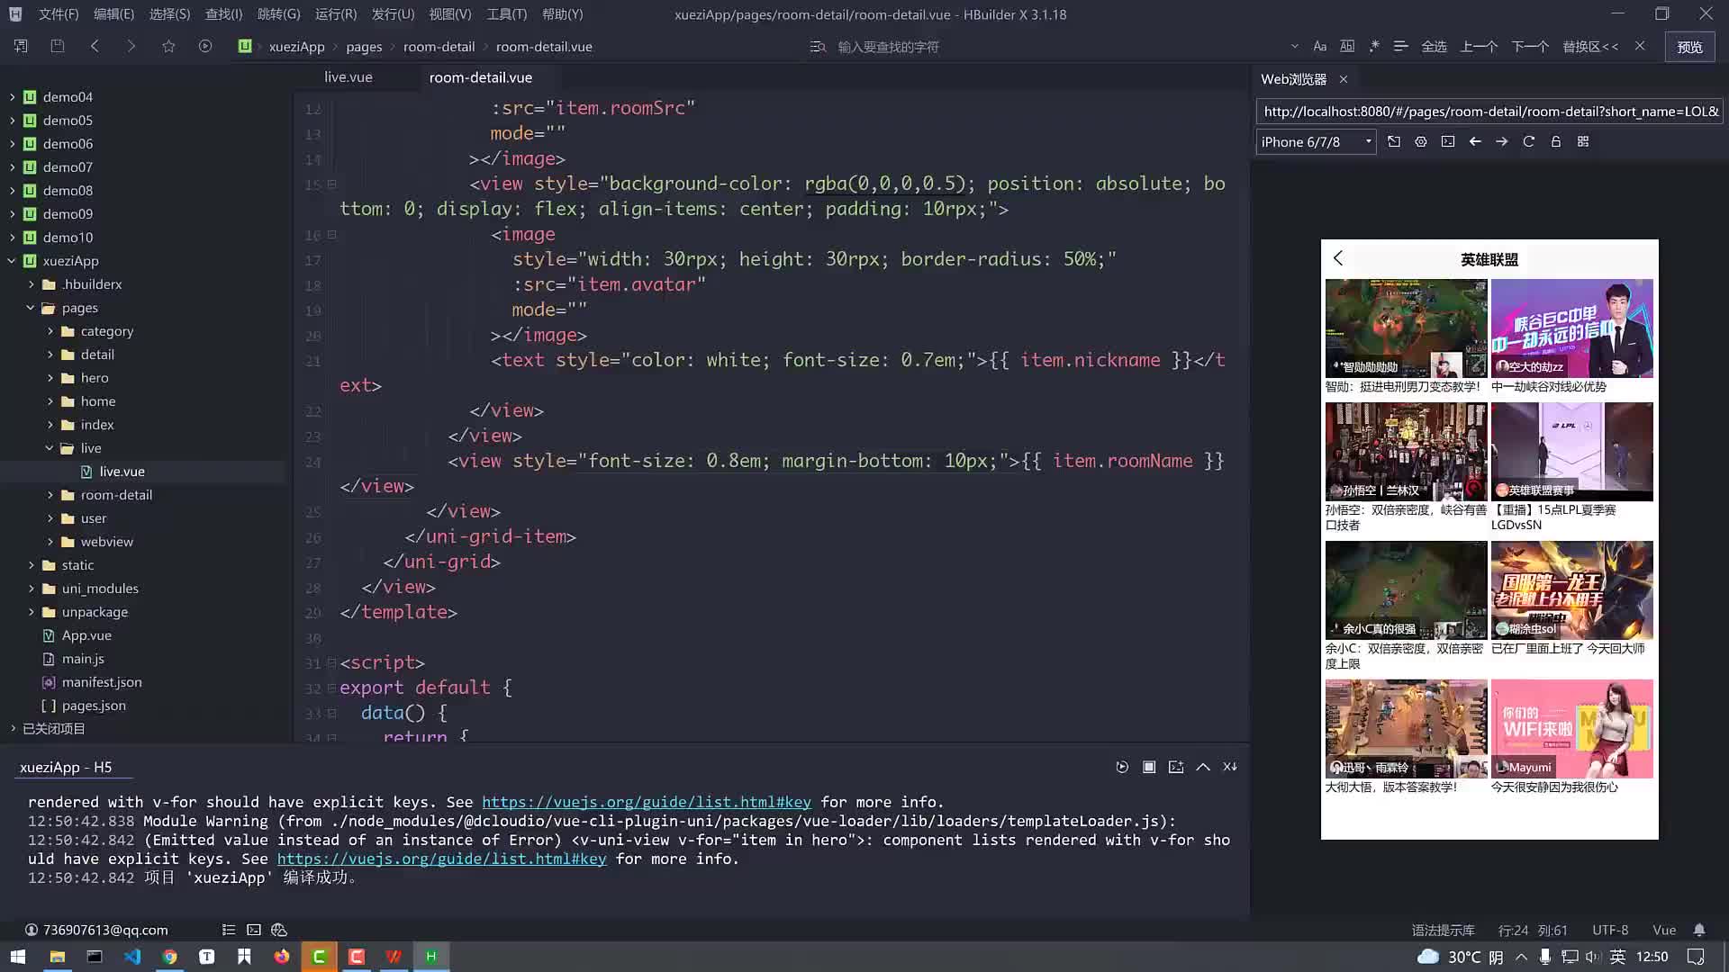Toggle the browser lock icon
Screen dimensions: 1729x972
point(1556,141)
